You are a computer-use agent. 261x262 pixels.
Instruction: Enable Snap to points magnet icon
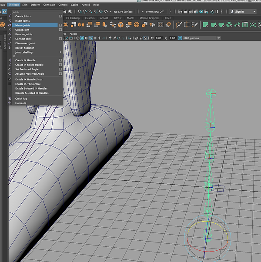(x=90, y=12)
